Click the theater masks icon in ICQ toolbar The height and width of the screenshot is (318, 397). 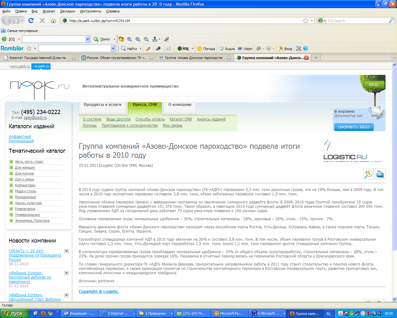tap(121, 39)
